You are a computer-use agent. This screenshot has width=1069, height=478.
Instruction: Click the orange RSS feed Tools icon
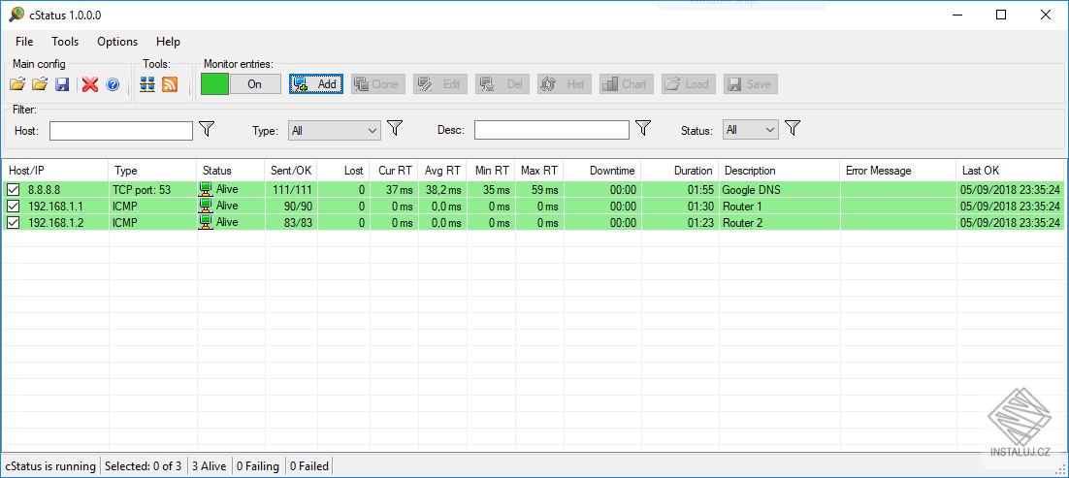[170, 84]
